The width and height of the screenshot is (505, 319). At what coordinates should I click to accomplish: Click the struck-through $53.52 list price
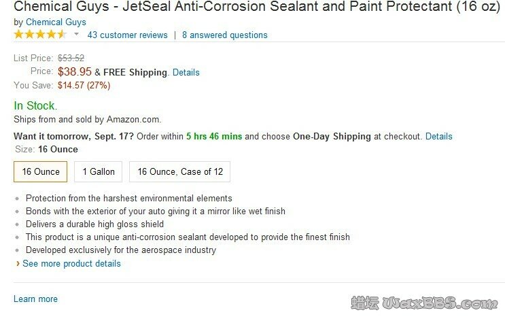(71, 58)
